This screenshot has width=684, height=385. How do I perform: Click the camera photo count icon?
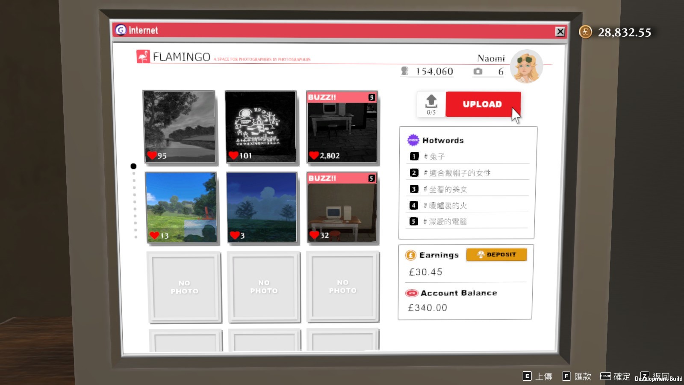478,71
